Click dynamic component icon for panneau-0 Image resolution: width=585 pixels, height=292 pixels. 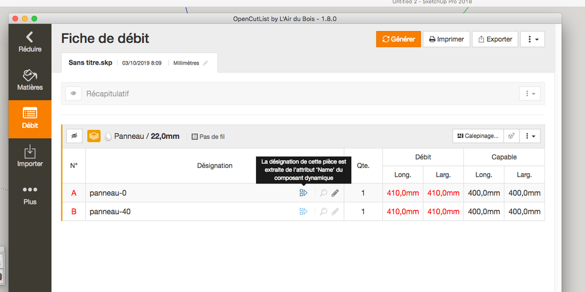pyautogui.click(x=303, y=193)
